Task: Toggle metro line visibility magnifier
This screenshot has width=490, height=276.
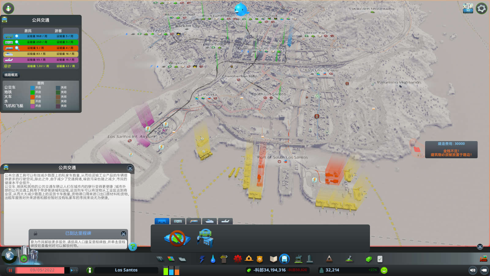Action: [x=17, y=42]
